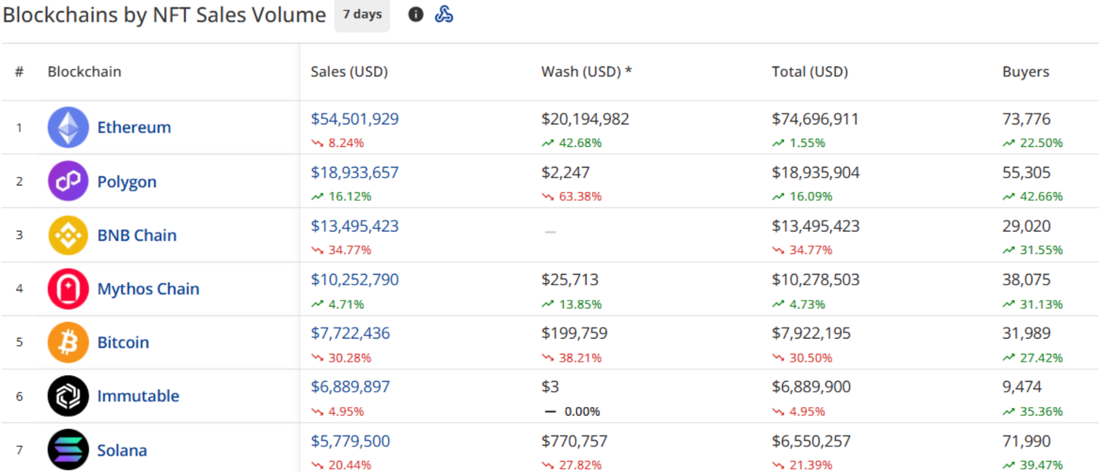
Task: Sort by Wash (USD) column header
Action: click(x=586, y=71)
